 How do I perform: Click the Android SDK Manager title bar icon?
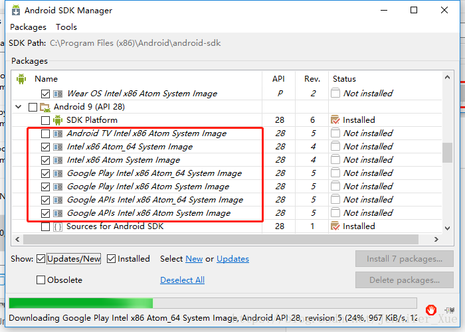pos(16,10)
